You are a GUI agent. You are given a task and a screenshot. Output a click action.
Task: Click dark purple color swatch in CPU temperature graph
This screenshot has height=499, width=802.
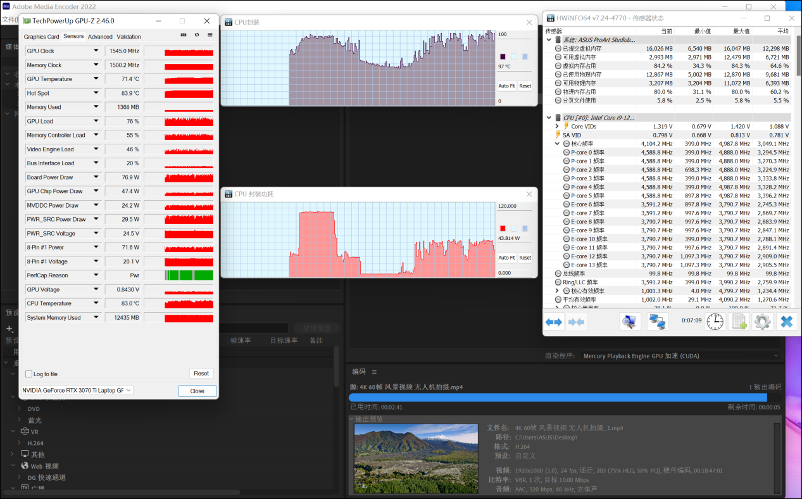point(503,57)
